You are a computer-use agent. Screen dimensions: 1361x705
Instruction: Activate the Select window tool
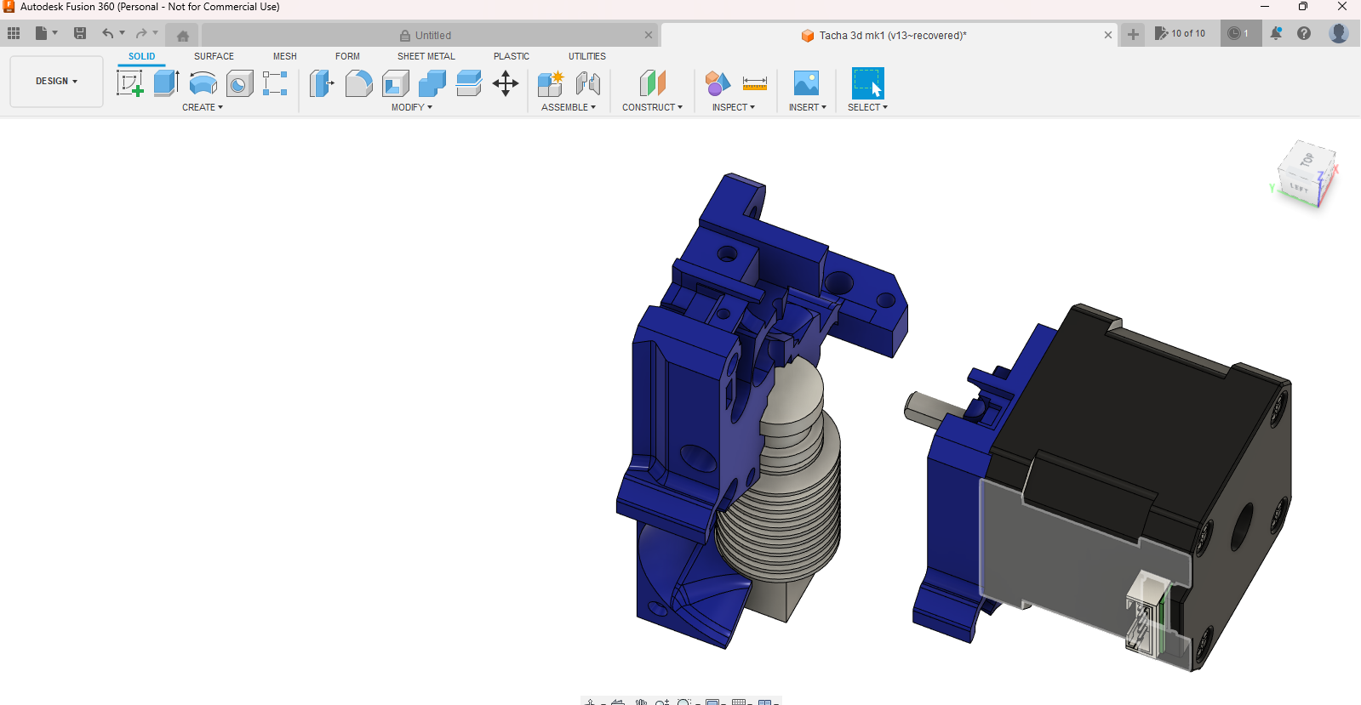click(867, 83)
